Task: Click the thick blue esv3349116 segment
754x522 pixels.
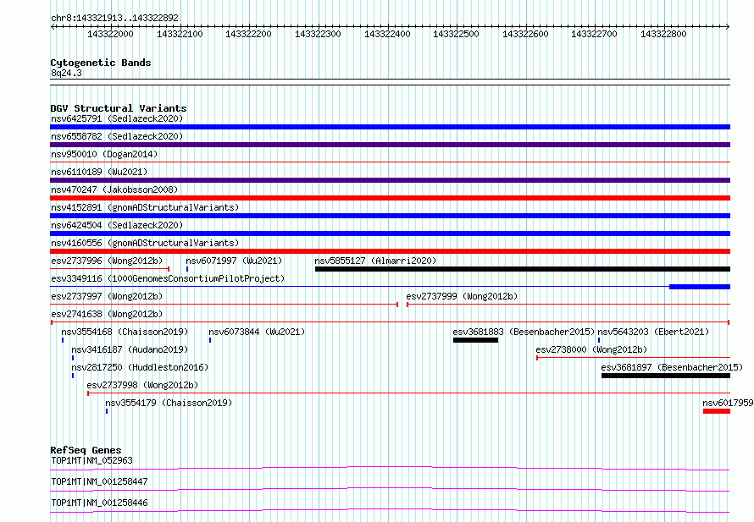Action: pos(700,287)
